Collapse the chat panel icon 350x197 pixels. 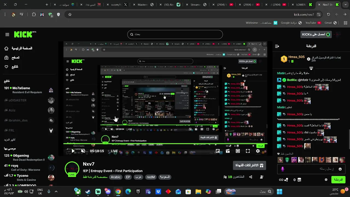[277, 46]
